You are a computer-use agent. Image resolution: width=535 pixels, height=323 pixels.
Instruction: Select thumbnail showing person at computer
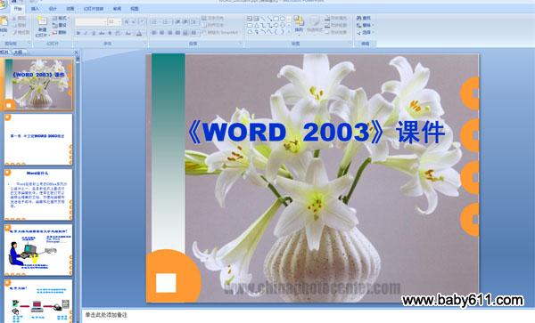pyautogui.click(x=38, y=250)
